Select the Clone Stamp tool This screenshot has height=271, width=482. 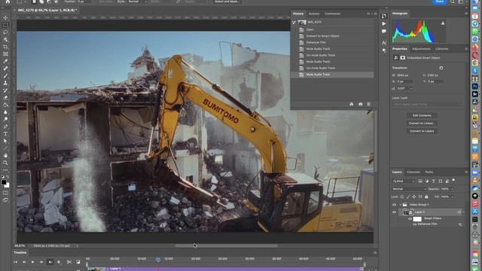[x=5, y=83]
